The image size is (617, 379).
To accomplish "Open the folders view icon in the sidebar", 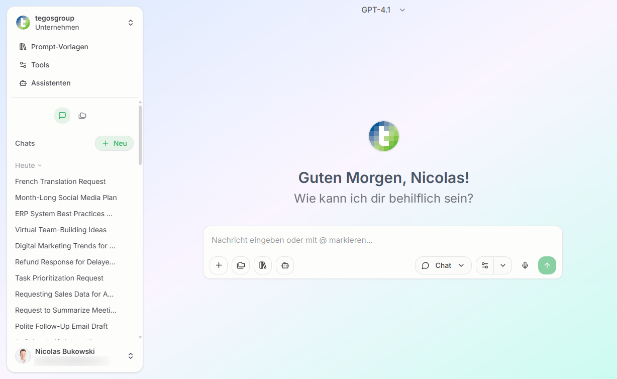I will (82, 115).
